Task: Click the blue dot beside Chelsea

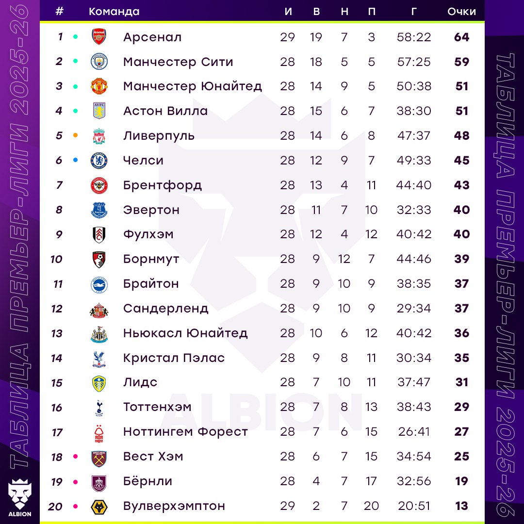Action: 75,160
